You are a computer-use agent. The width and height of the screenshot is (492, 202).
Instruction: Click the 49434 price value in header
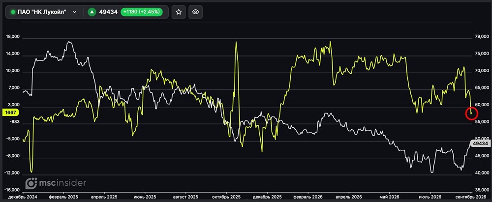coord(108,12)
